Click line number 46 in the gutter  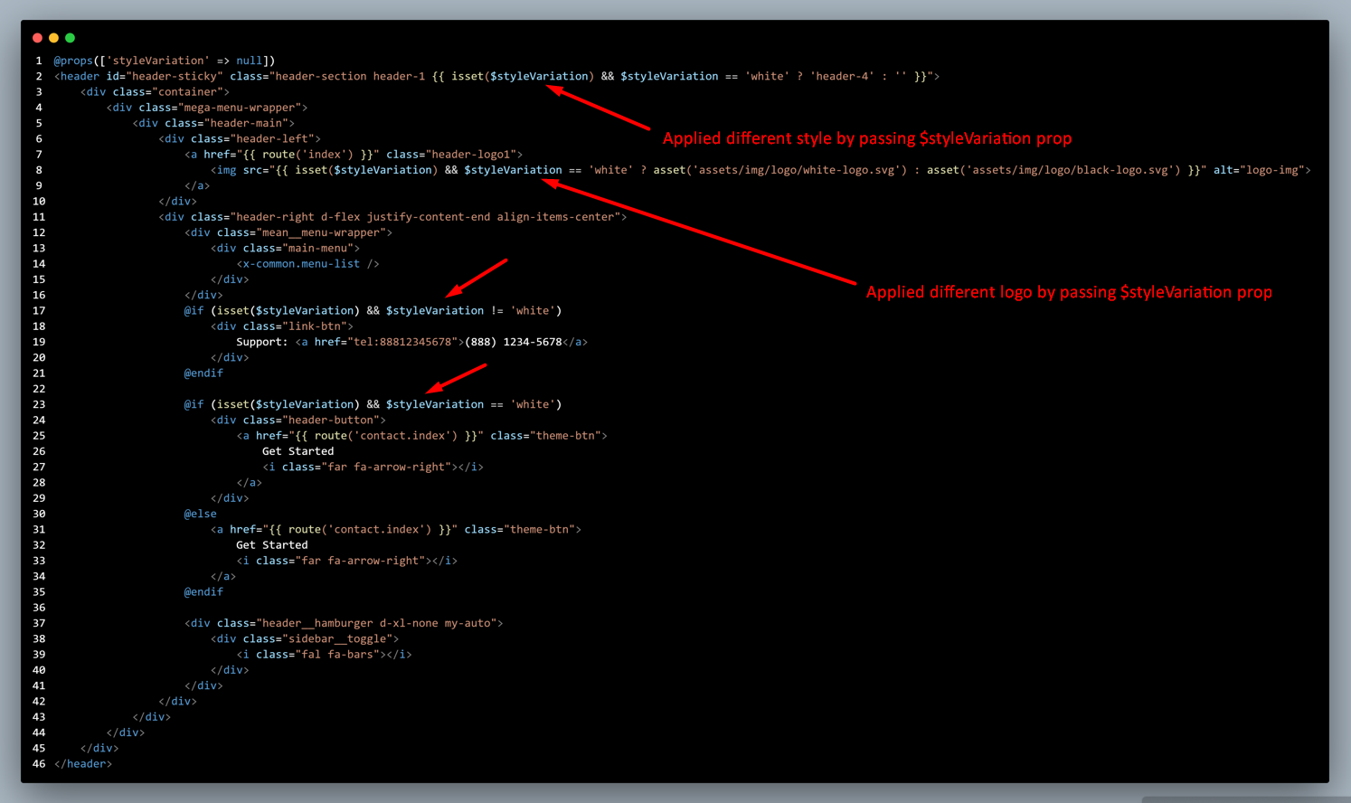point(38,763)
